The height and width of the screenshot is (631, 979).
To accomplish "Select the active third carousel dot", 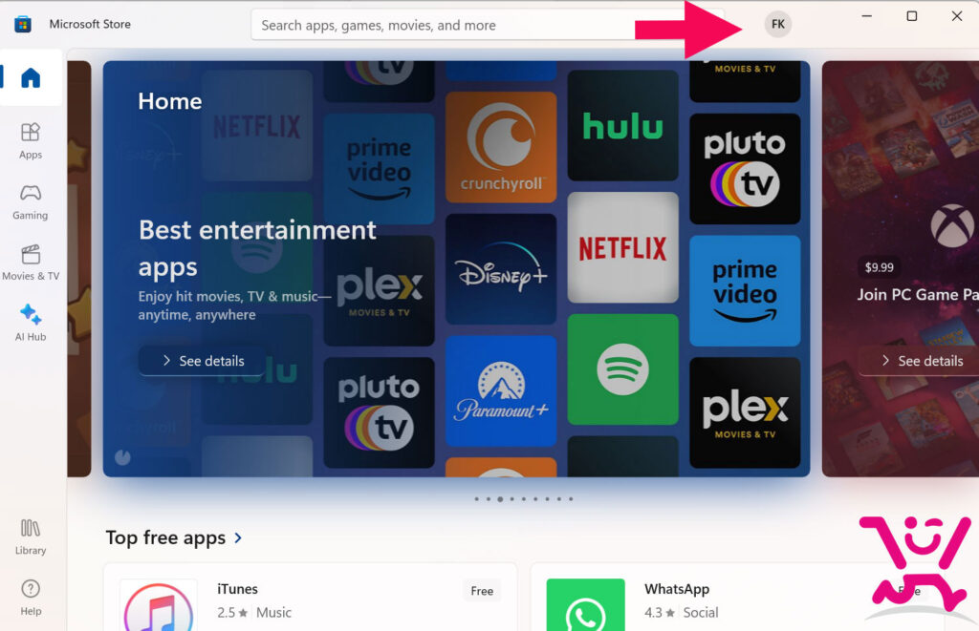I will [x=500, y=499].
